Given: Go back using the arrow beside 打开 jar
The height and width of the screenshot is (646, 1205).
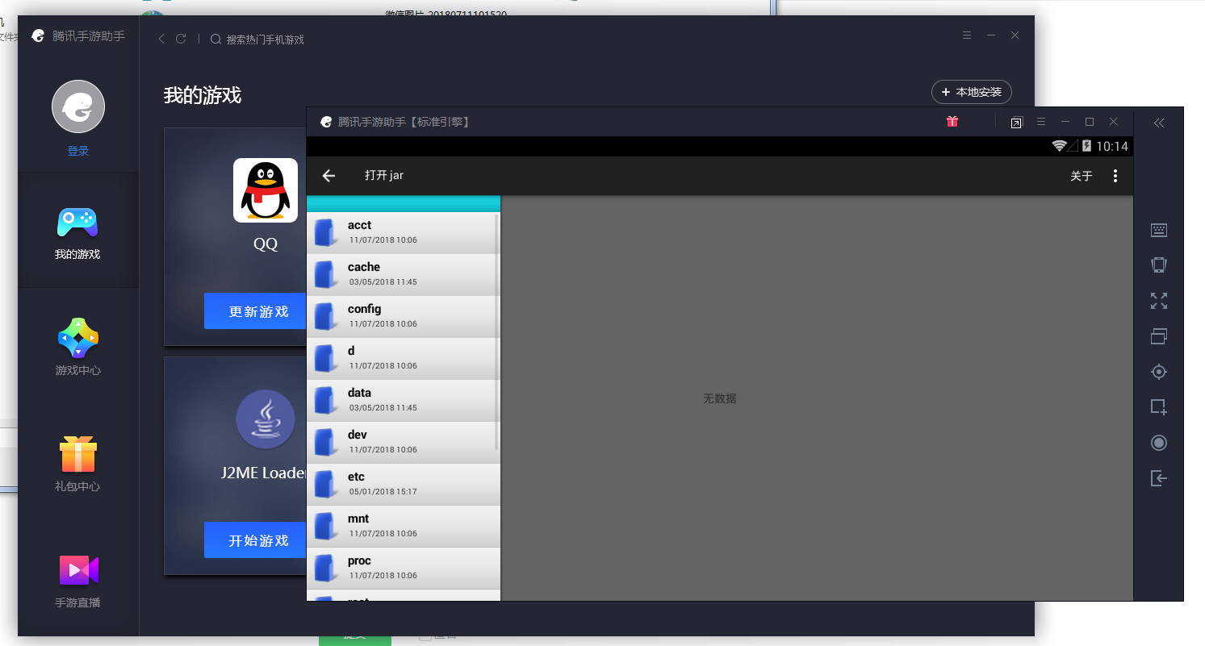Looking at the screenshot, I should 328,176.
